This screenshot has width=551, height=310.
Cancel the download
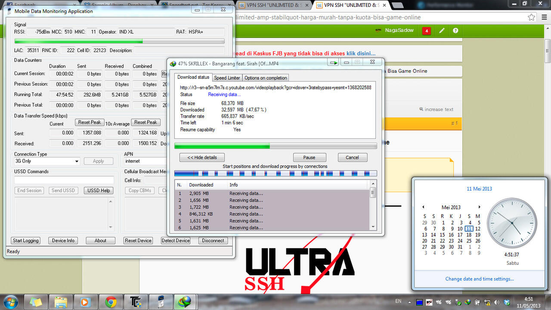(352, 158)
